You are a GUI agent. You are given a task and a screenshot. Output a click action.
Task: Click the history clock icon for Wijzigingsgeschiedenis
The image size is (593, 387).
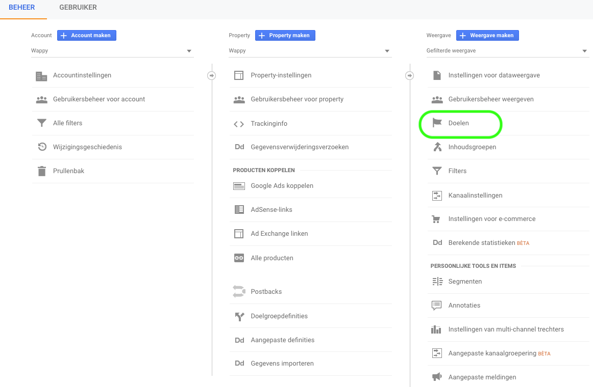click(42, 147)
